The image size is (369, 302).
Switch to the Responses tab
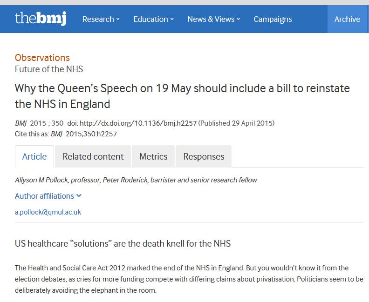tap(204, 156)
